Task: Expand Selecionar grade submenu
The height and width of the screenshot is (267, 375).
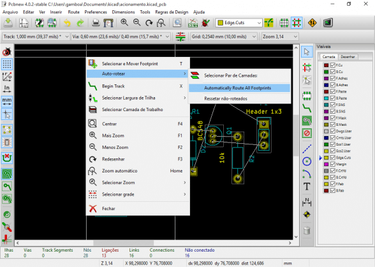Action: 138,194
